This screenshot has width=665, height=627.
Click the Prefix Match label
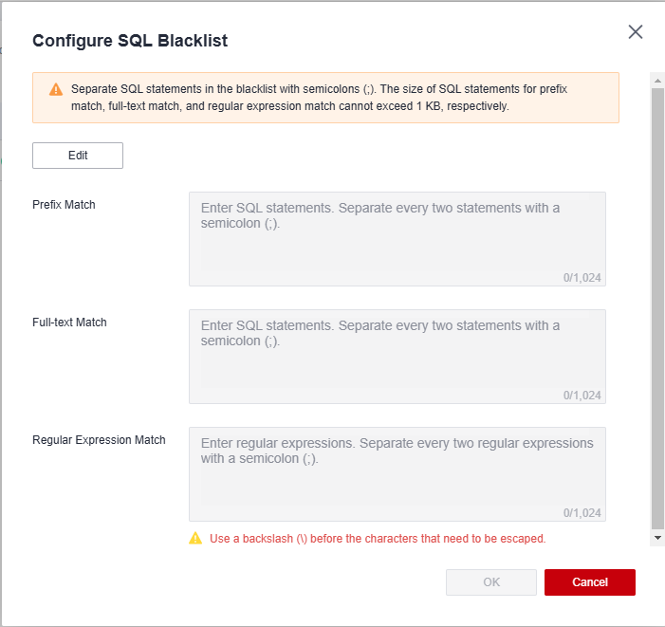tap(64, 205)
